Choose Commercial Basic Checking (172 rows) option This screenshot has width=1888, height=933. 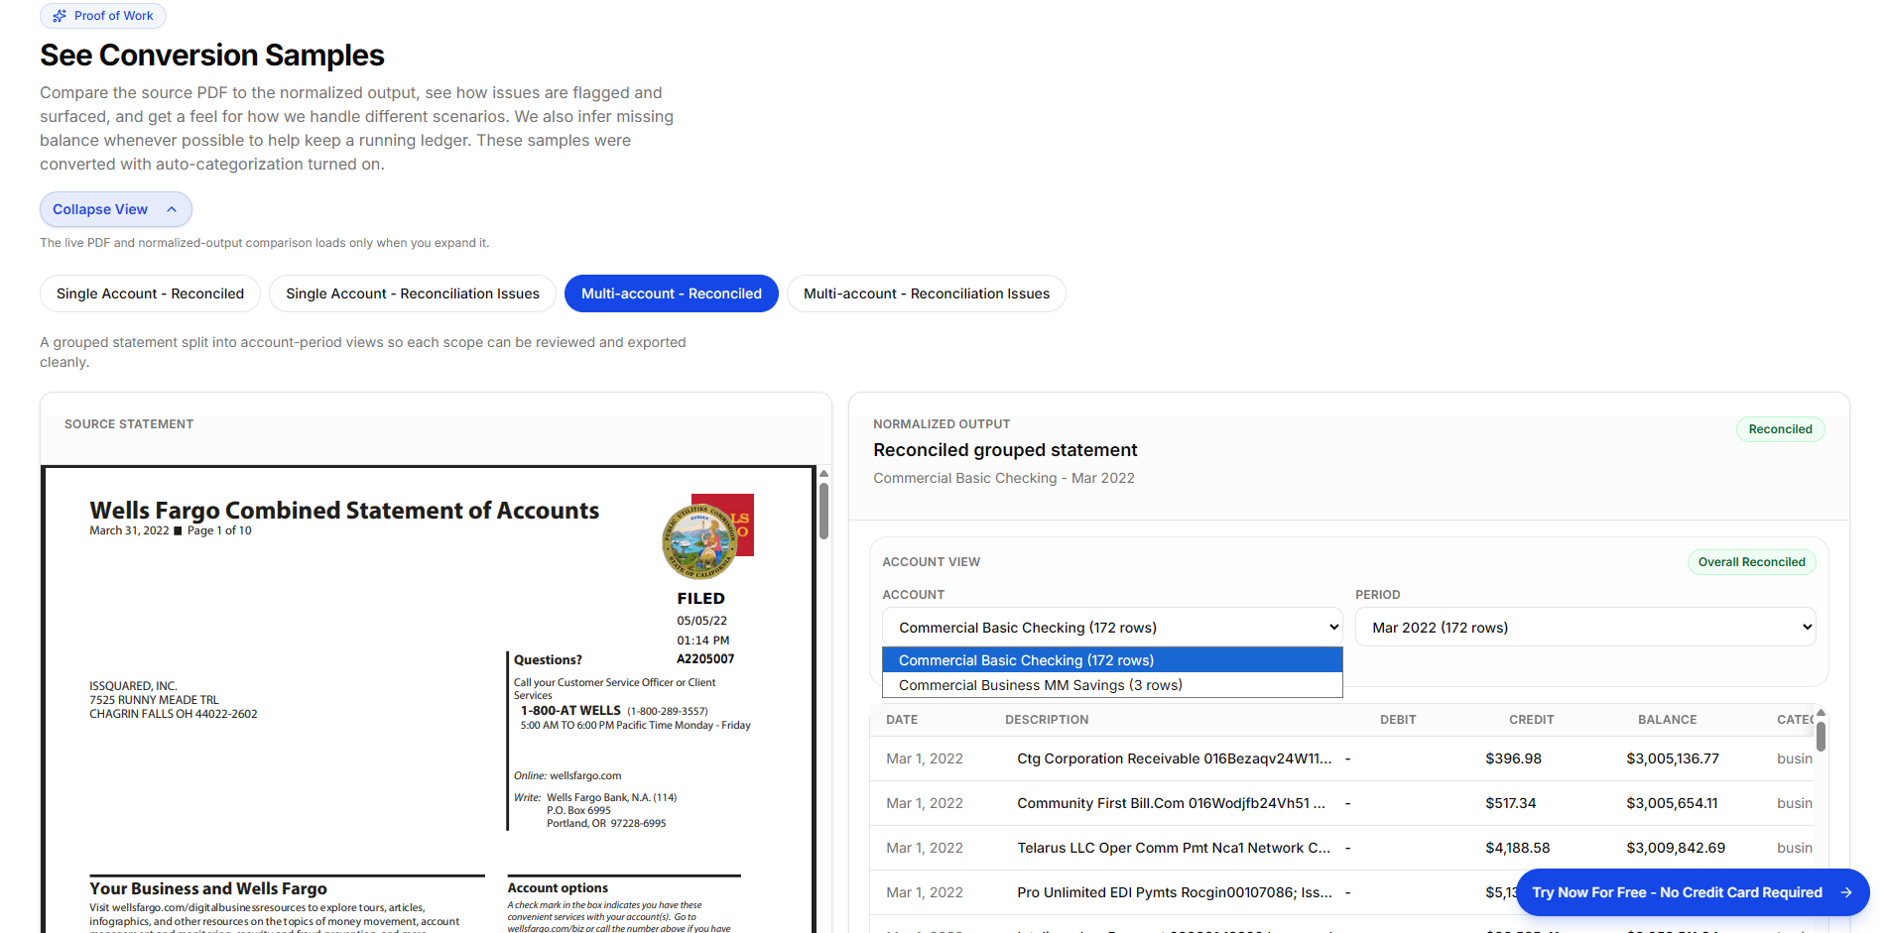click(1026, 659)
